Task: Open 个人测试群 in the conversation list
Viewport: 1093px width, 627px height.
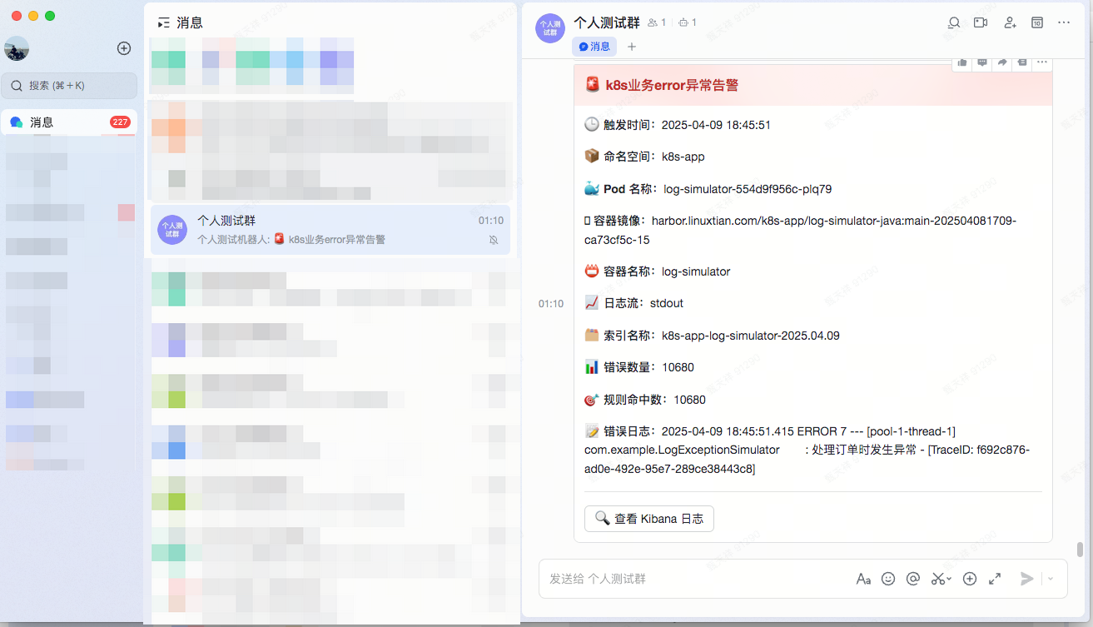Action: [330, 230]
